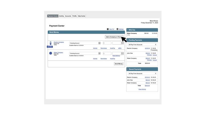Click the Get eBills badge
The width and height of the screenshot is (205, 115).
(x=50, y=47)
